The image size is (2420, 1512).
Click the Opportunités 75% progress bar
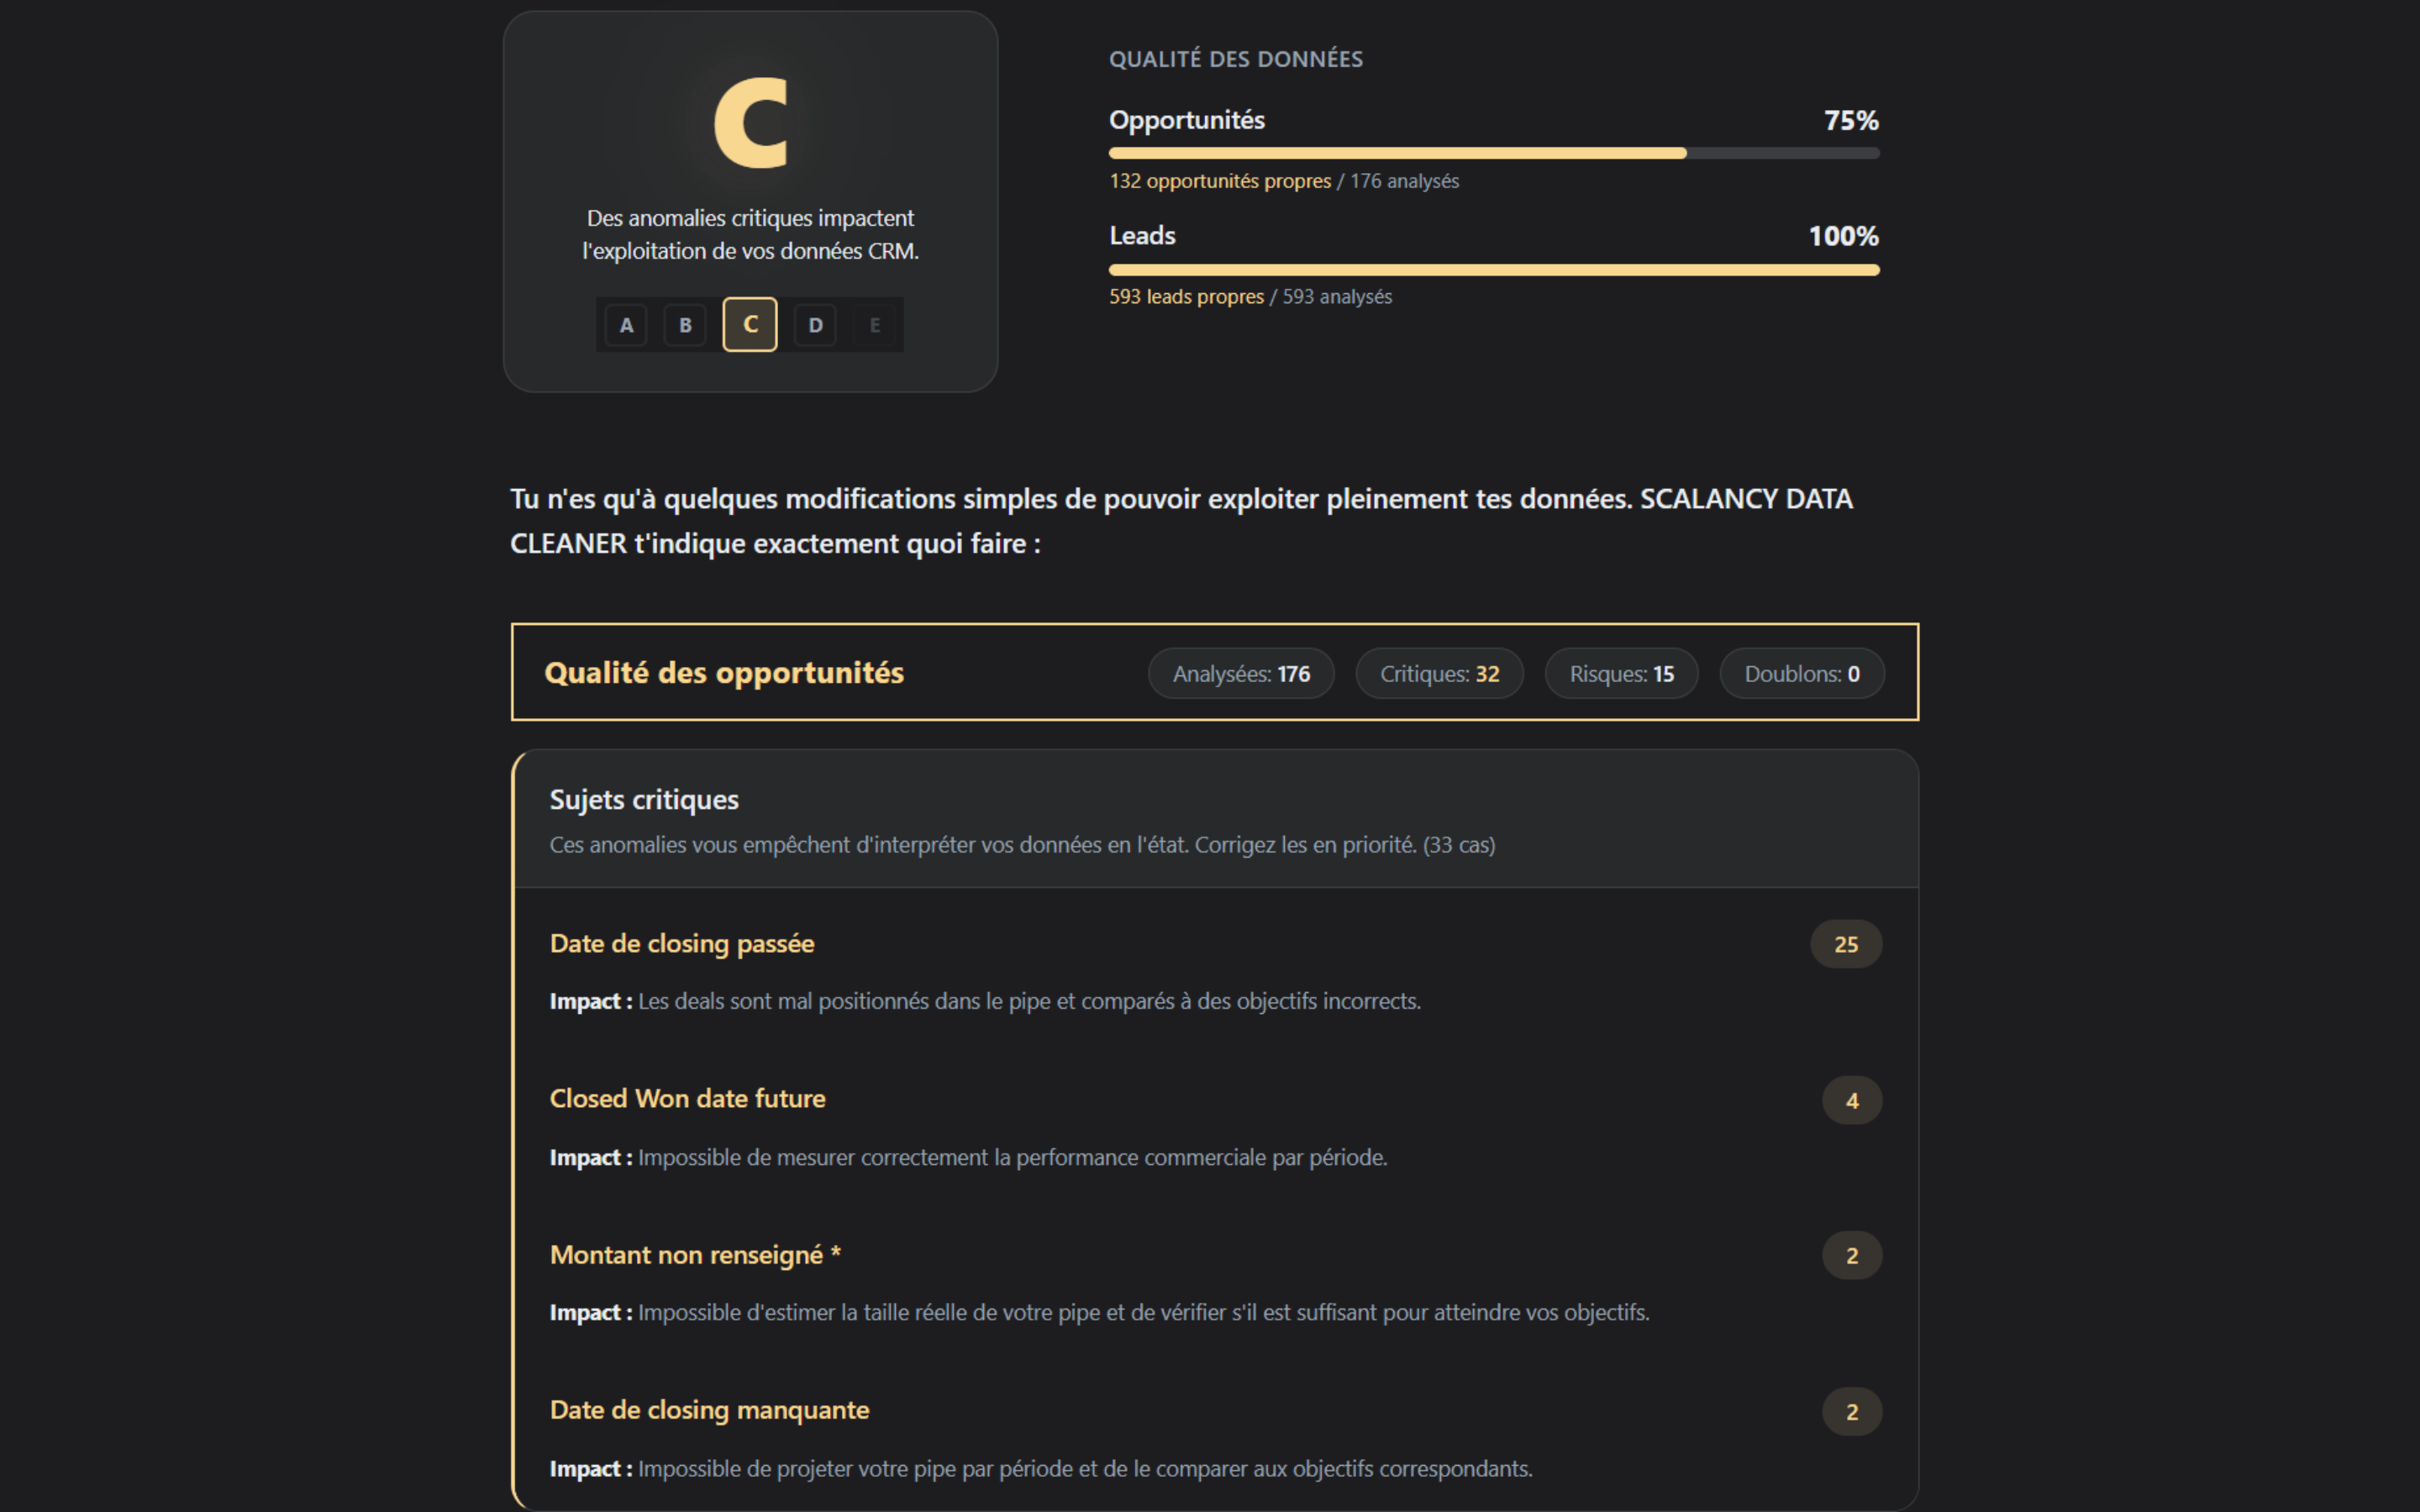click(x=1494, y=154)
